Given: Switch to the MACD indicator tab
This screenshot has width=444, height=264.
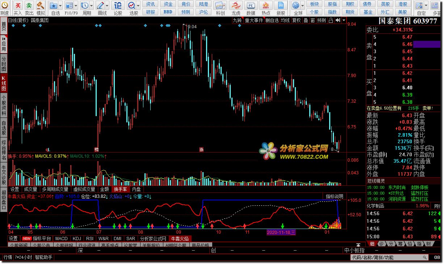Looking at the screenshot, I should pos(62,239).
